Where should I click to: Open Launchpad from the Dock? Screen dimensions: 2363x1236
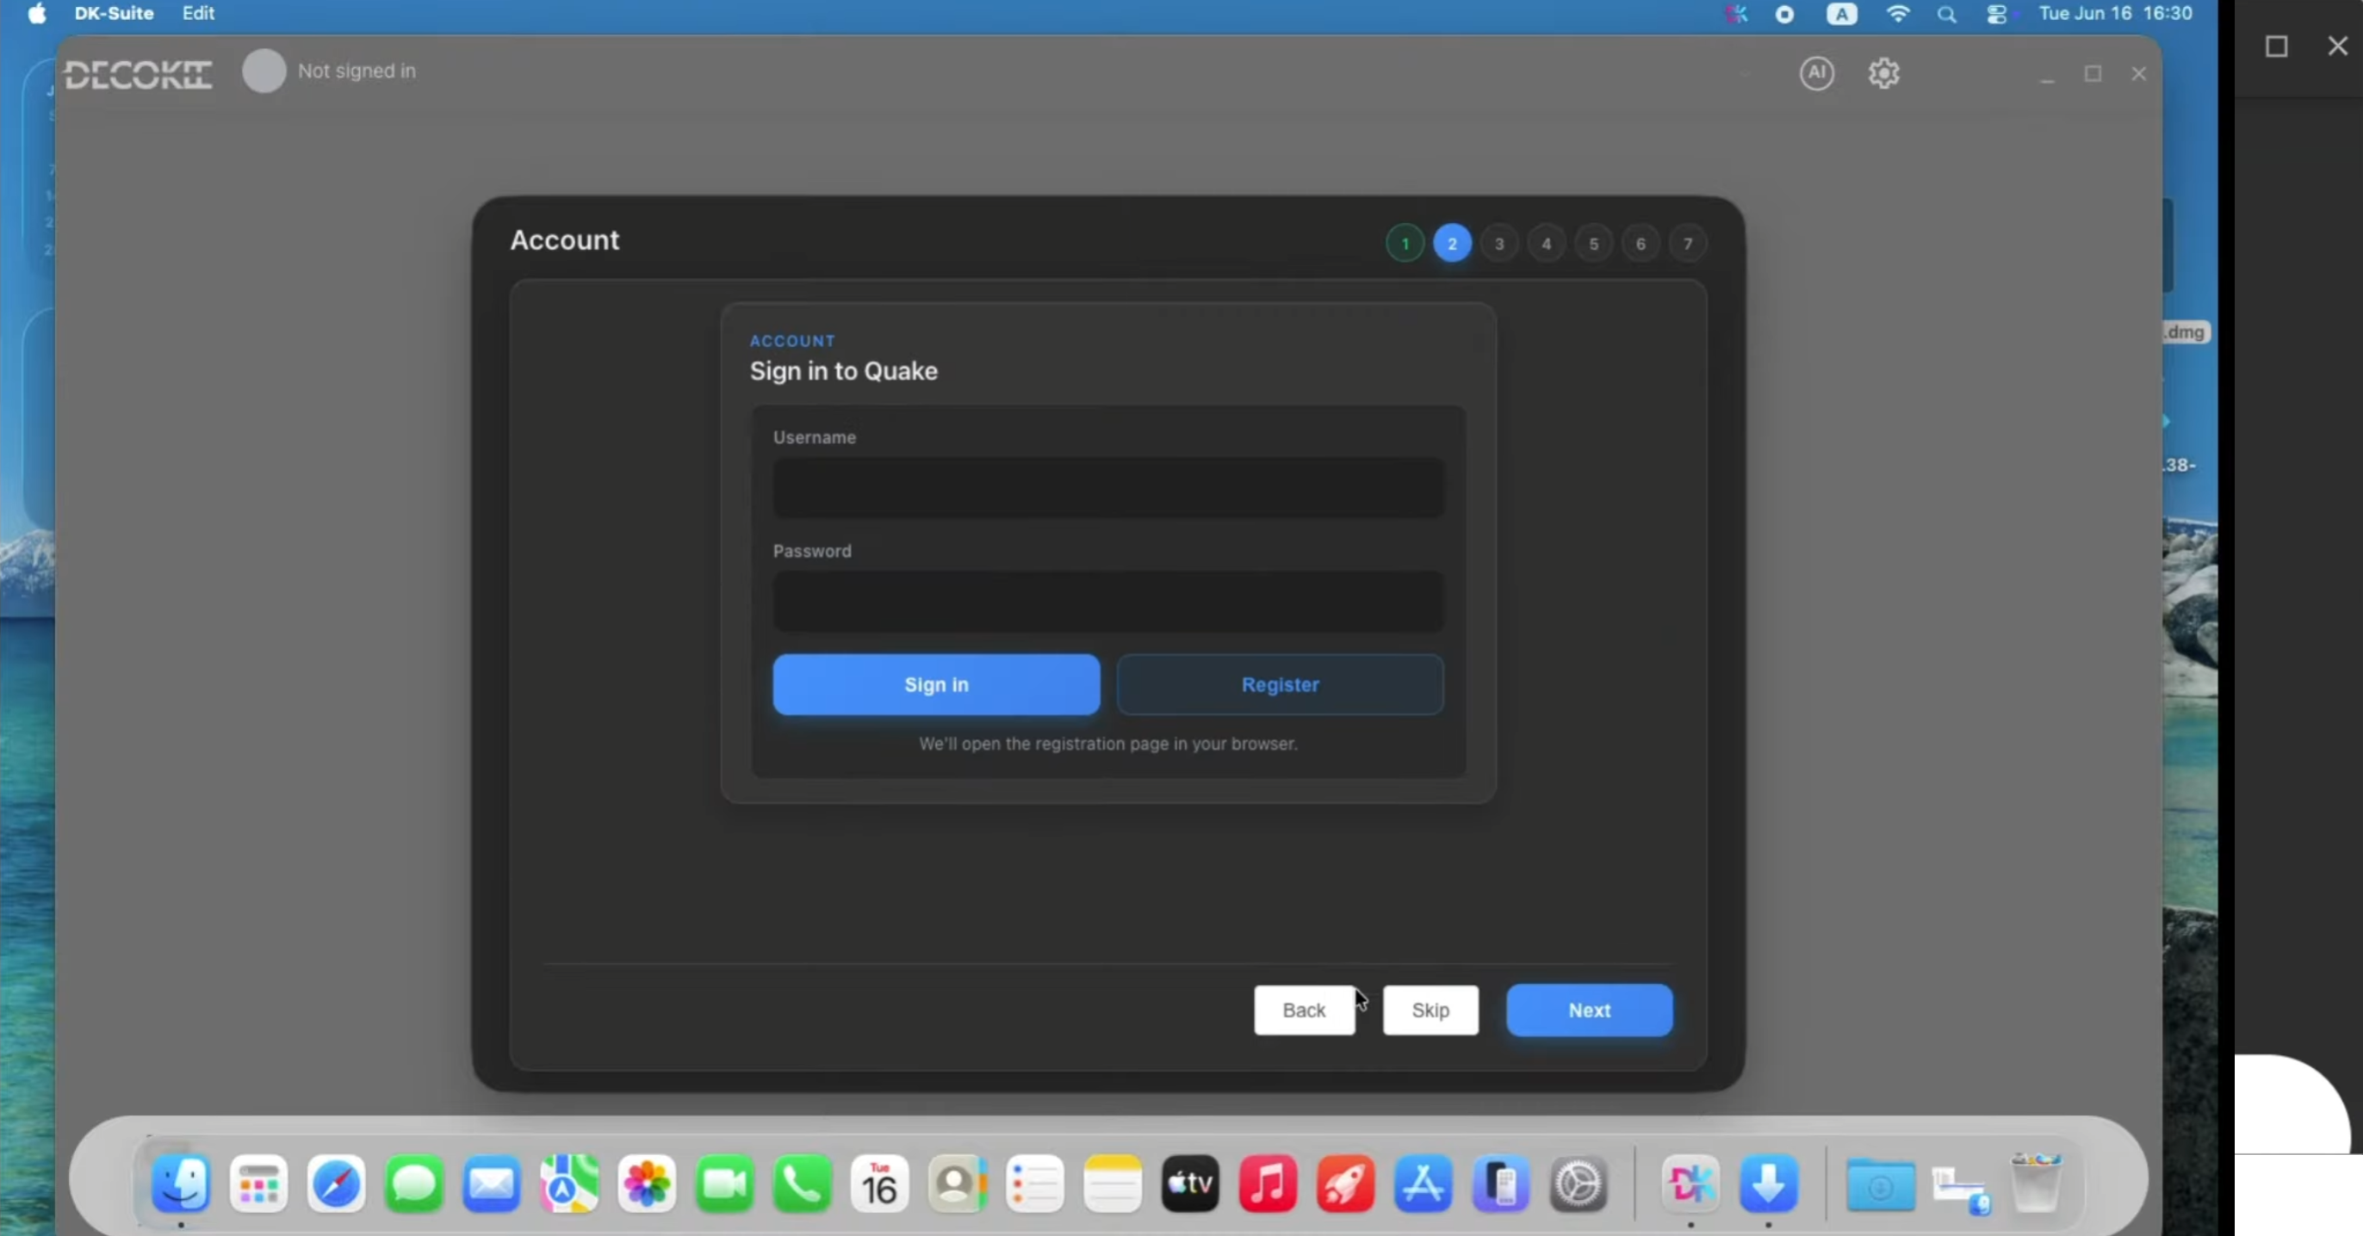point(258,1183)
